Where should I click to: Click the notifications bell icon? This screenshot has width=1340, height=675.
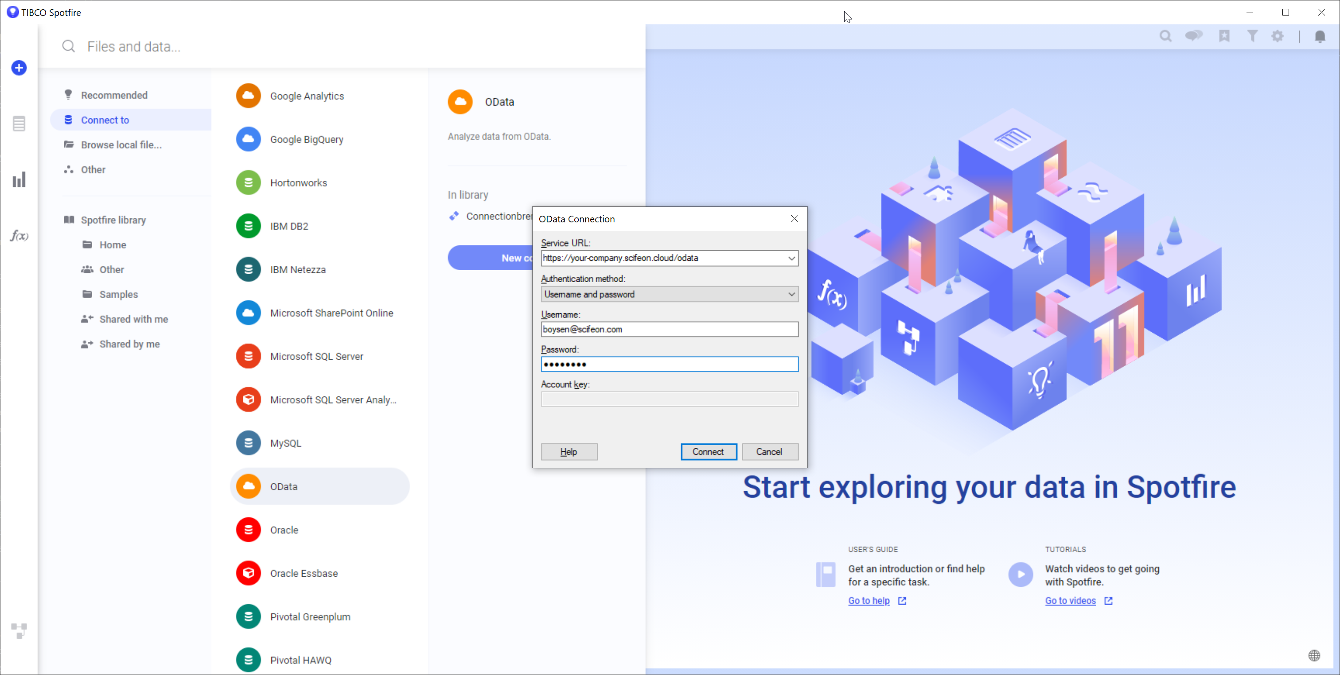[1320, 36]
